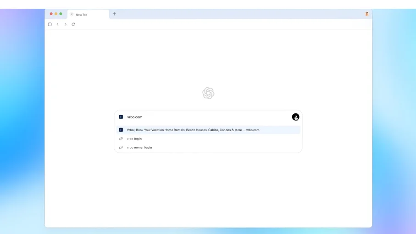Open a new tab with the plus button
This screenshot has width=416, height=234.
pyautogui.click(x=114, y=14)
